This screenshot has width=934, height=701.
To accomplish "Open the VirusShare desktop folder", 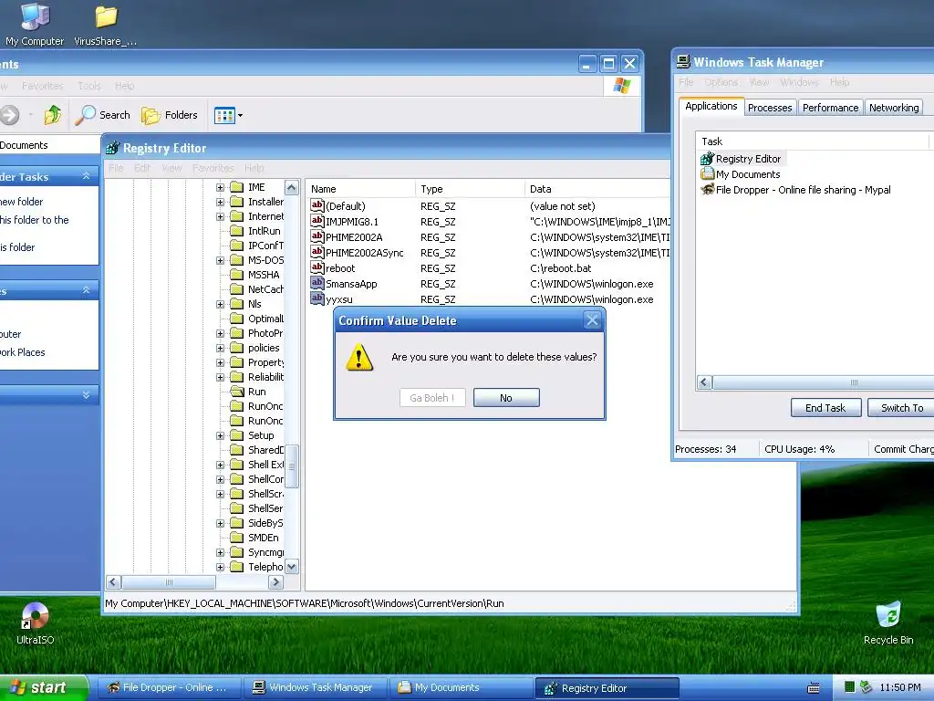I will coord(106,25).
